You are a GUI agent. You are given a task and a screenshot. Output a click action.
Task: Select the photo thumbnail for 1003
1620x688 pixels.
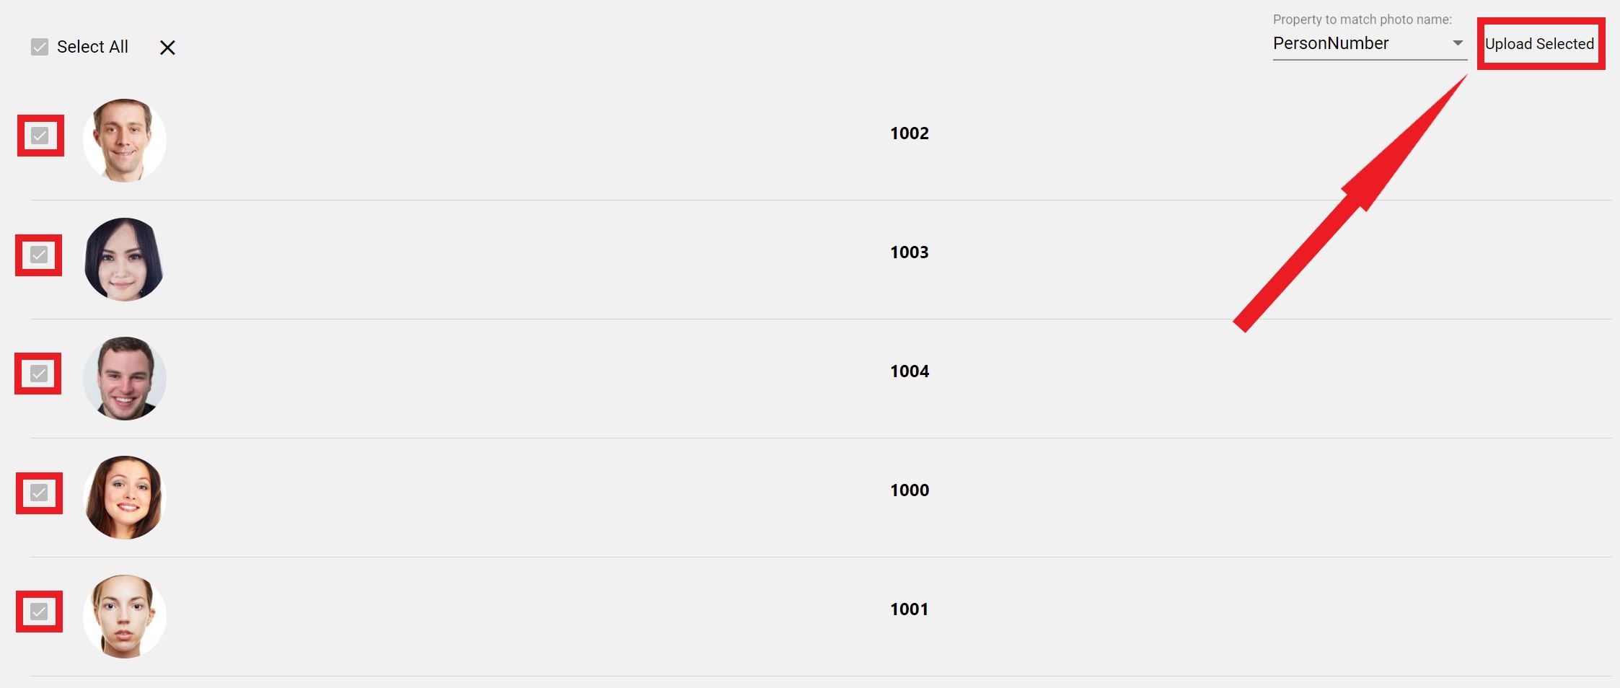(x=125, y=260)
